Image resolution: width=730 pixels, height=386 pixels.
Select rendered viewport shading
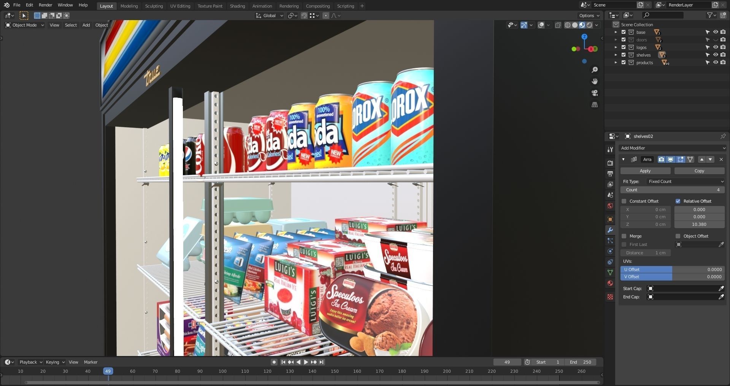pos(589,25)
